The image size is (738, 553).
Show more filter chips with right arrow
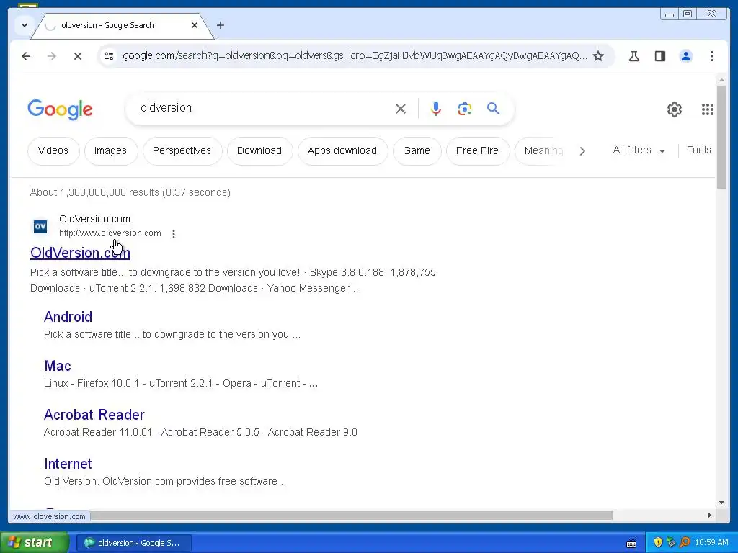coord(582,151)
